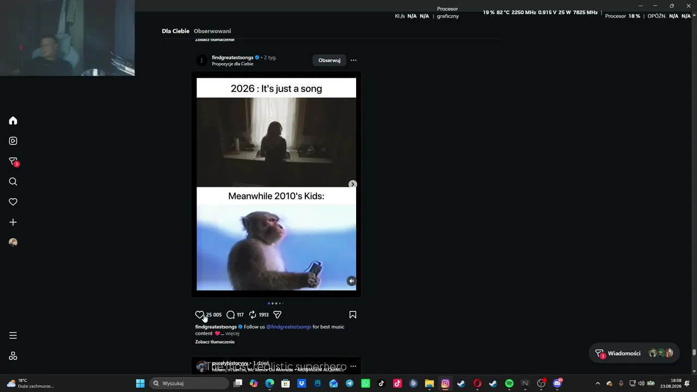The width and height of the screenshot is (697, 392).
Task: Open Reels from the left sidebar
Action: 13,141
